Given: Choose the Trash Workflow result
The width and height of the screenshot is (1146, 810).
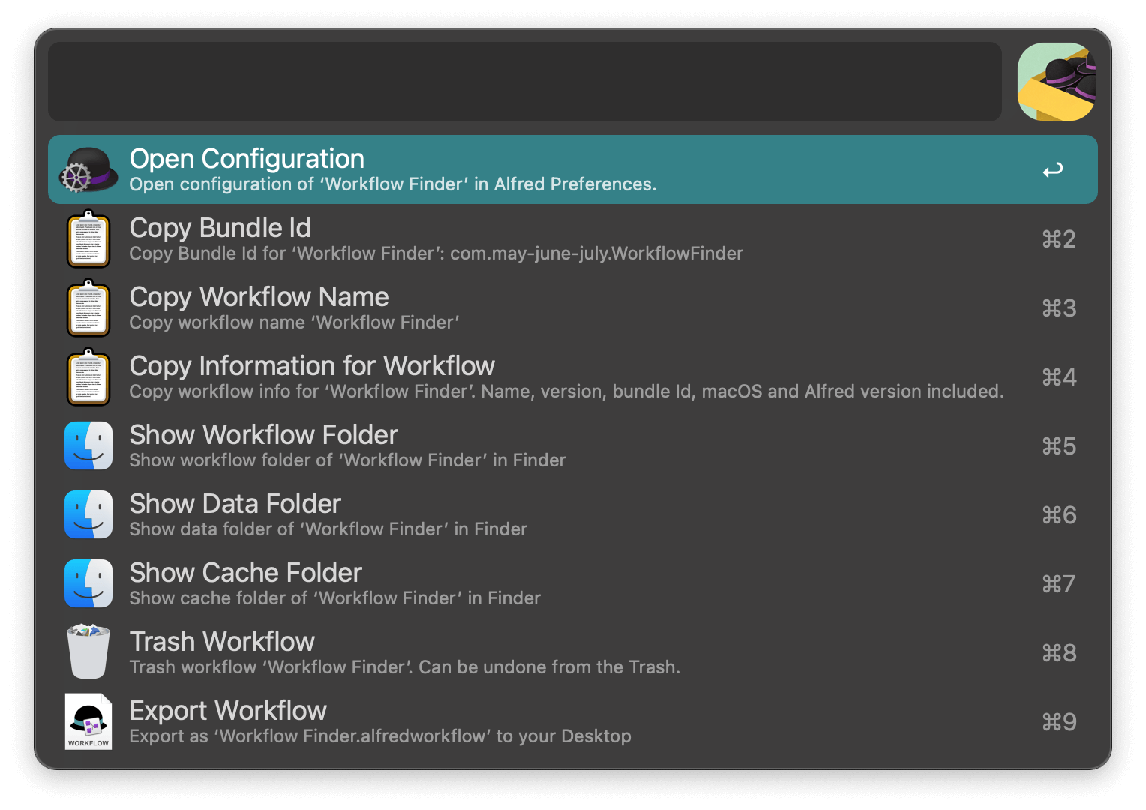Looking at the screenshot, I should pos(573,652).
